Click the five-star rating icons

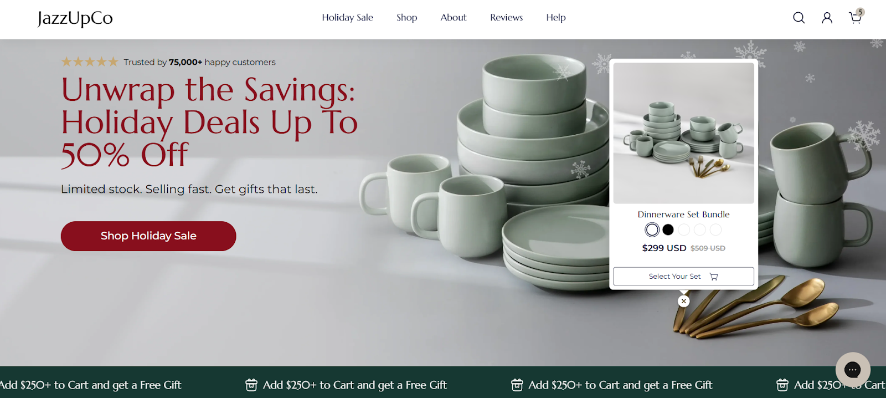pyautogui.click(x=90, y=62)
